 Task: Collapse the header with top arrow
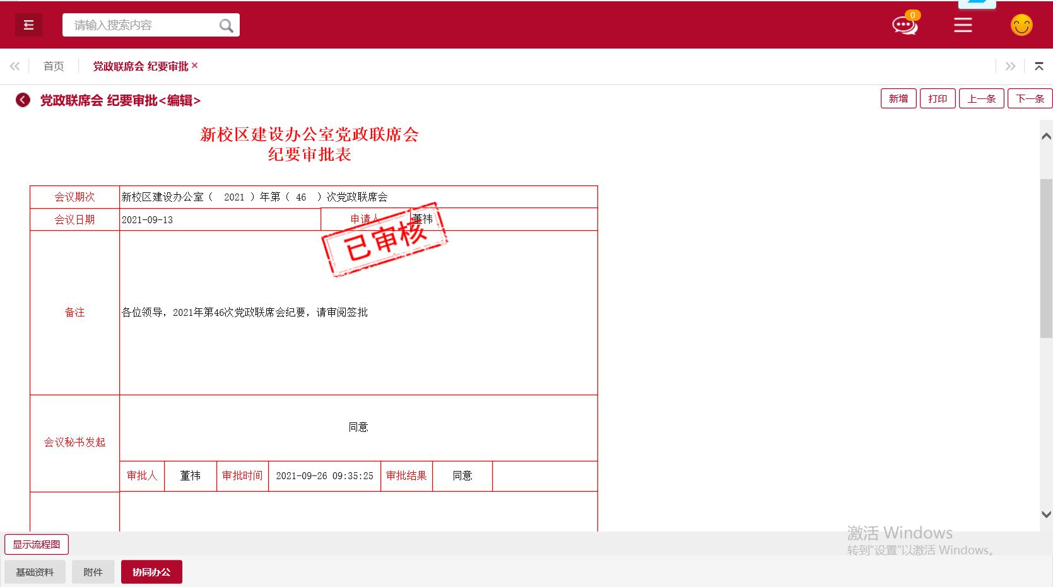point(1038,66)
